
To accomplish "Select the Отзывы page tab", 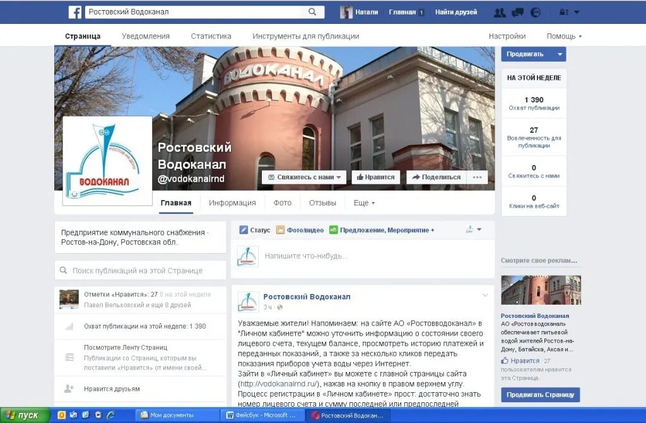I will pyautogui.click(x=322, y=203).
